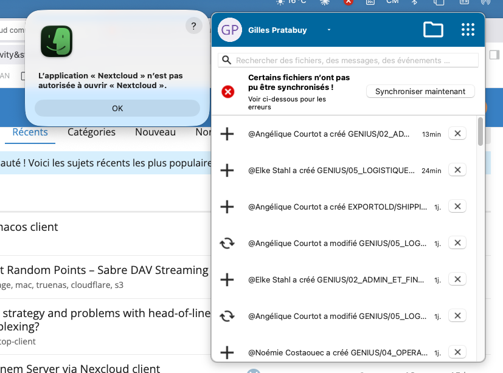The width and height of the screenshot is (503, 373).
Task: Focus the Rechercher des fichiers search field
Action: tap(349, 60)
